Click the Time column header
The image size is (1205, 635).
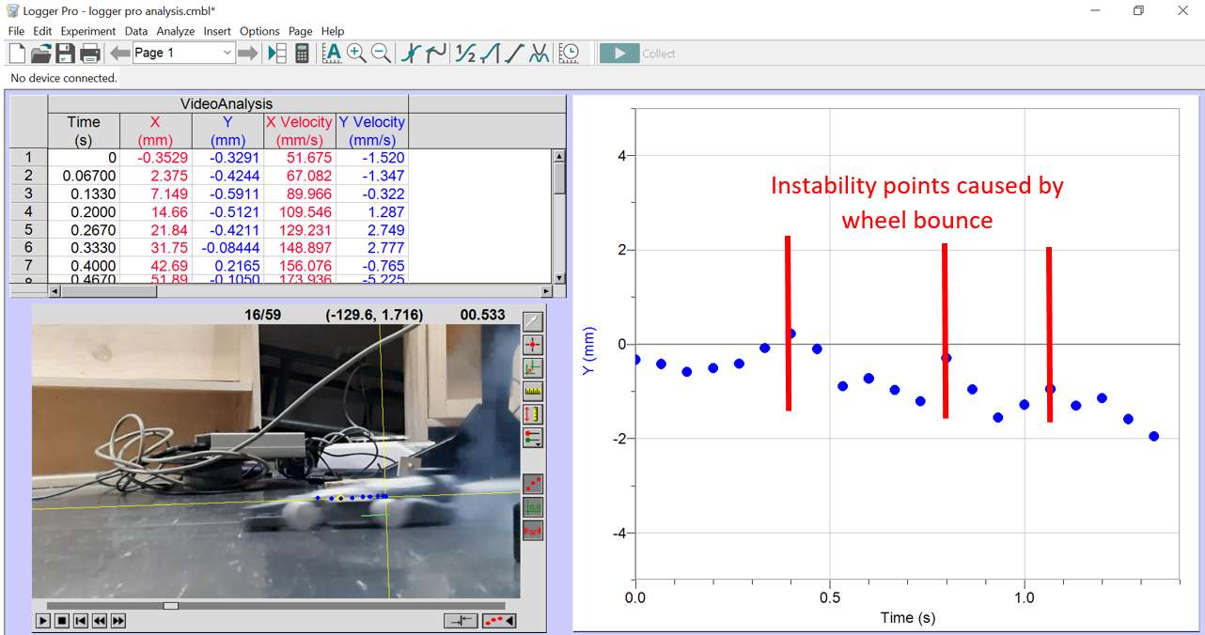tap(84, 131)
